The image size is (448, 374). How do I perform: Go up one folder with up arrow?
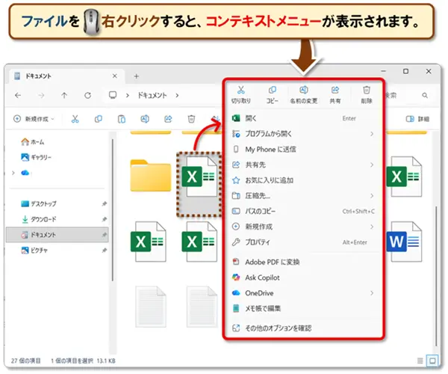point(64,95)
